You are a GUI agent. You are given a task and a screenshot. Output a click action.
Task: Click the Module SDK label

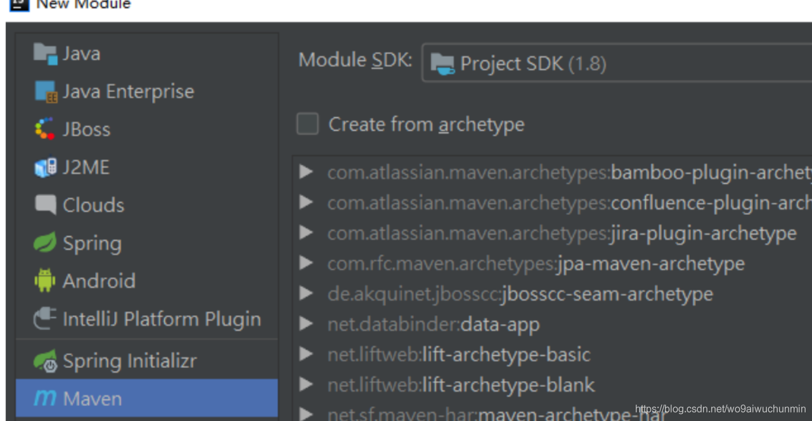(x=356, y=60)
